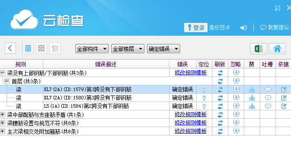Viewport: 291px width, 168px height.
Task: Open 修改规则模板 for 主次梁相交 rule
Action: click(x=191, y=131)
